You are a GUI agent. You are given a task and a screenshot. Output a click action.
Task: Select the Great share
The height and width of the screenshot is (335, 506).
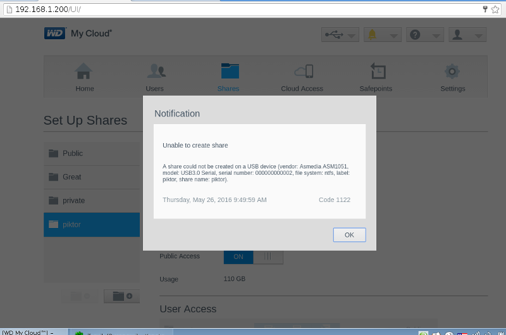point(92,177)
